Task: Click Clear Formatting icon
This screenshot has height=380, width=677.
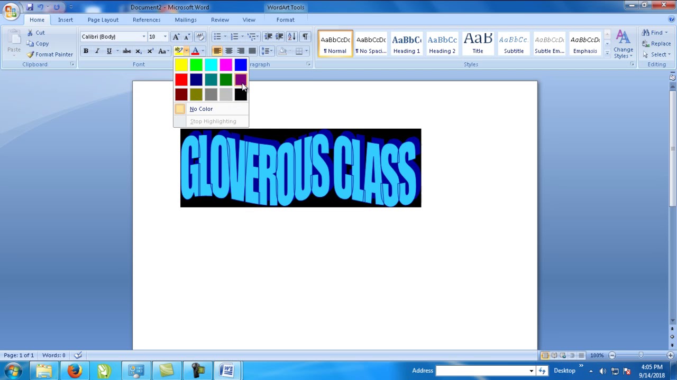Action: (200, 36)
